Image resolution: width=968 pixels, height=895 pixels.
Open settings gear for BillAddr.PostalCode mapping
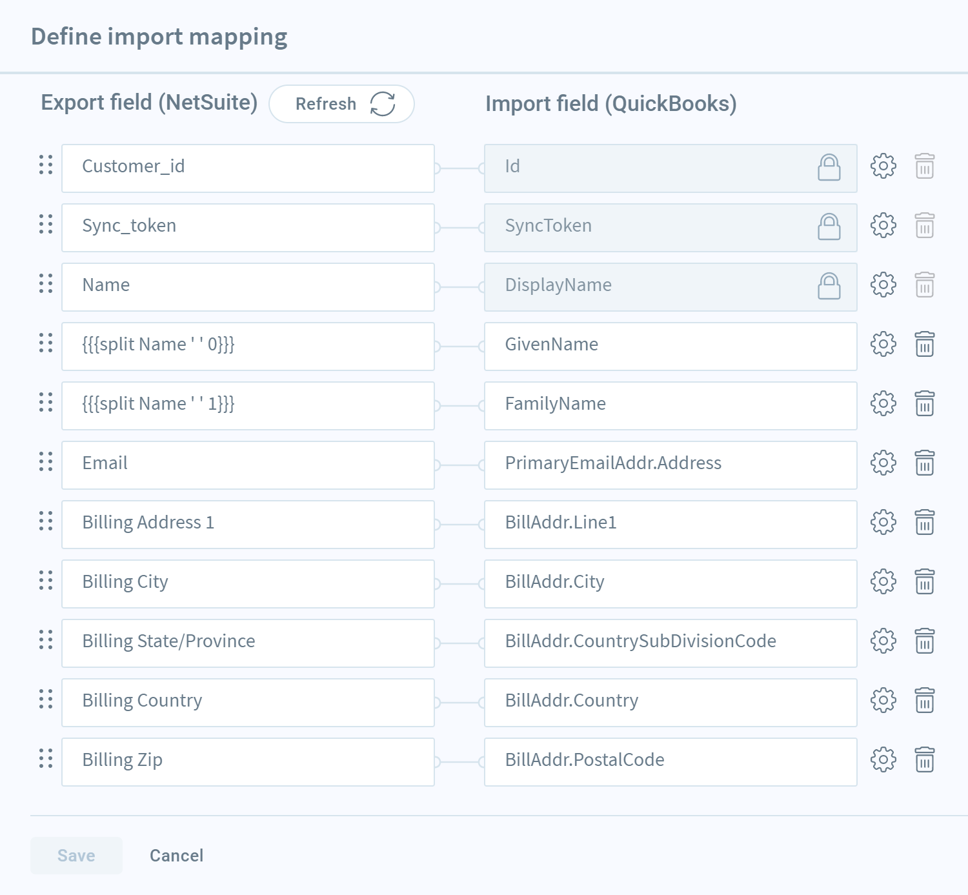point(883,760)
